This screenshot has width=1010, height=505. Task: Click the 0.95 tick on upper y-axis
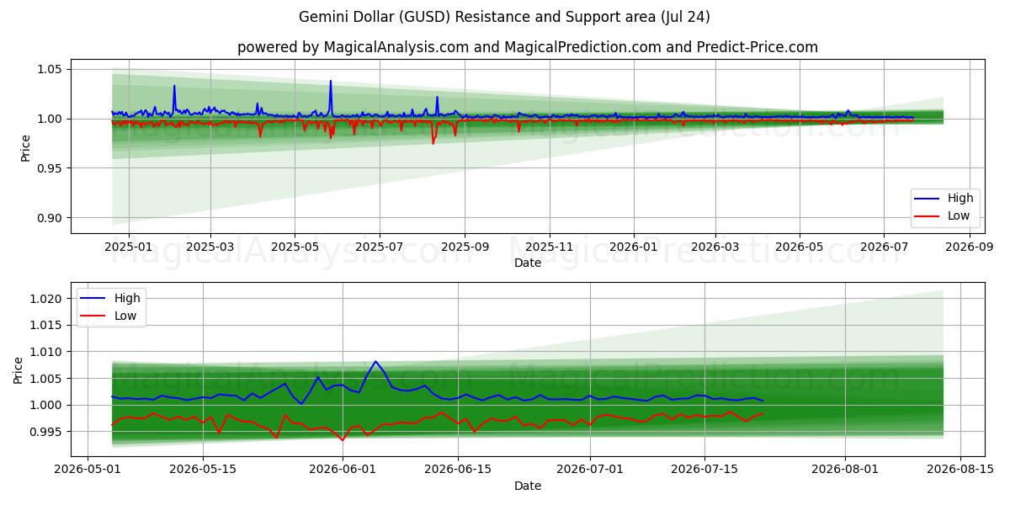click(50, 168)
